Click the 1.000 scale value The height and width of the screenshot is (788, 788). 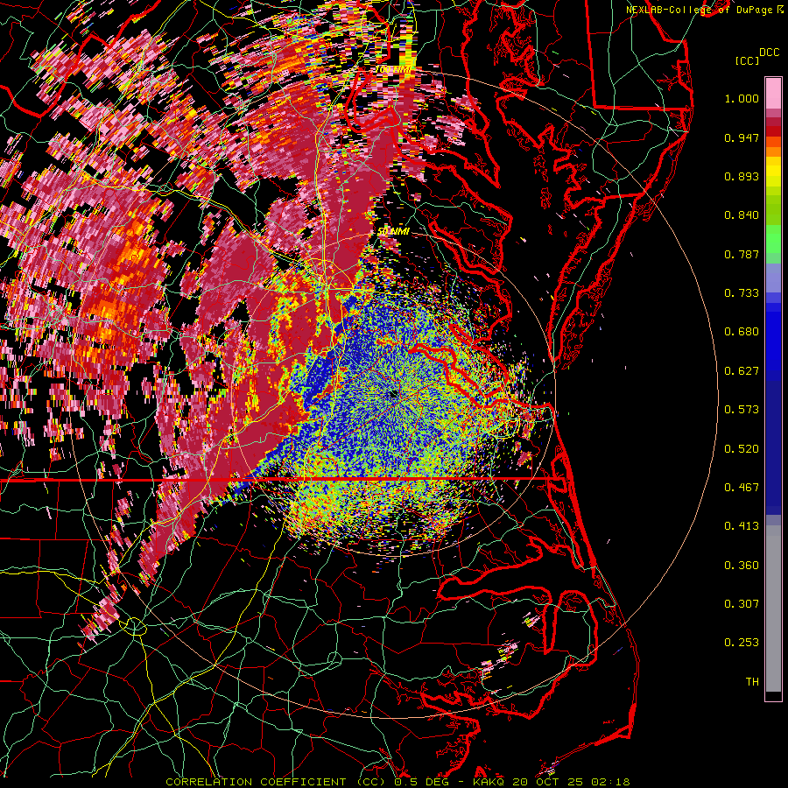coord(742,98)
